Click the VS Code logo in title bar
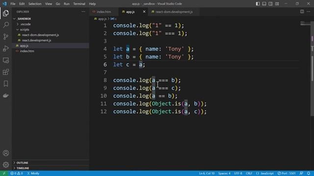 (x=4, y=3)
